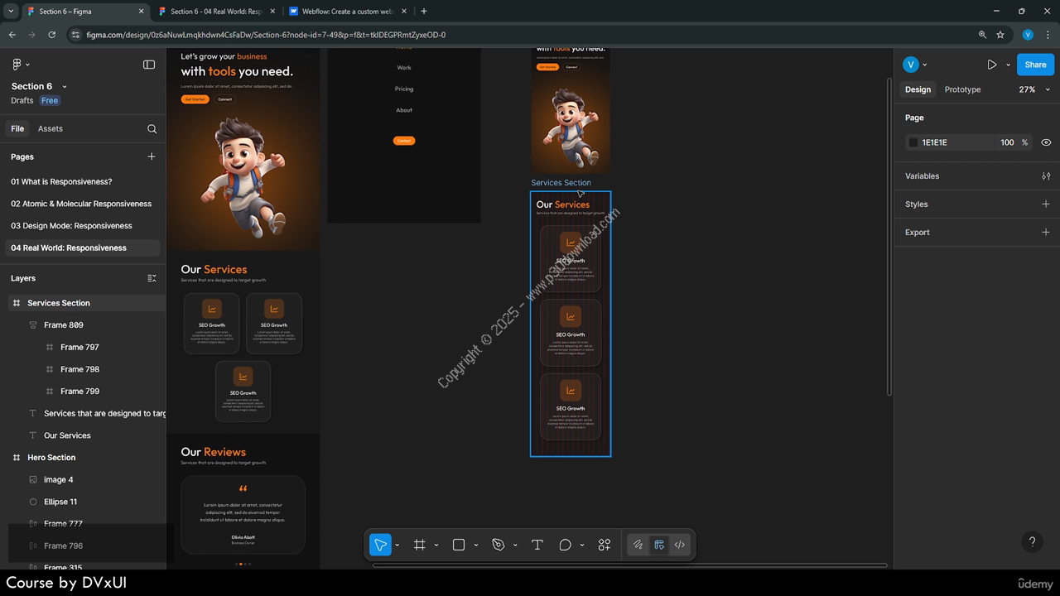
Task: Expand Pen tool options chevron
Action: coord(515,545)
